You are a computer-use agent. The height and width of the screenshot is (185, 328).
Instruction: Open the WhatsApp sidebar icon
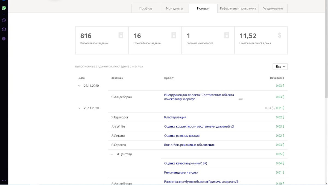(4, 8)
